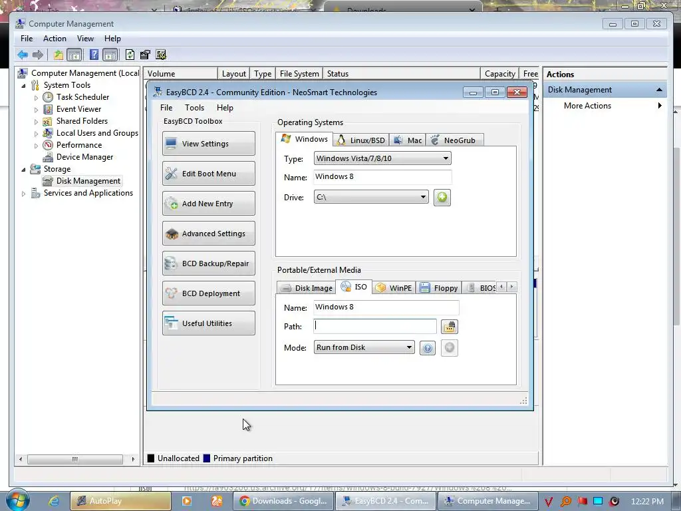Open View Settings in EasyBCD Toolbox
681x511 pixels.
208,144
